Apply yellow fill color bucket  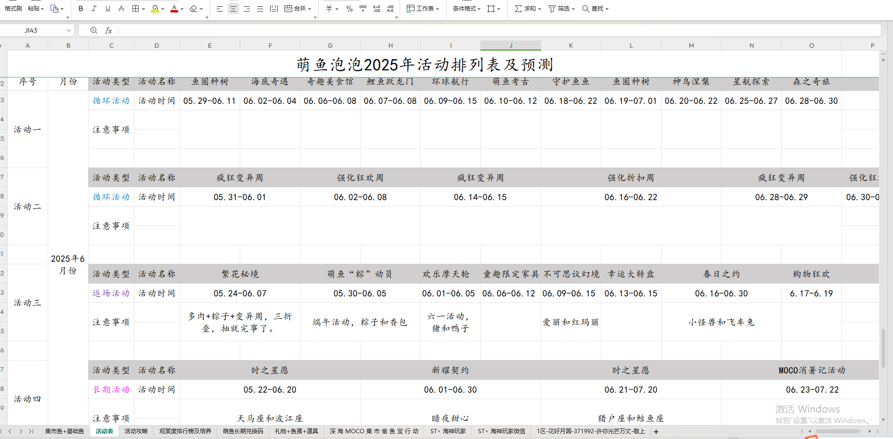tap(155, 9)
